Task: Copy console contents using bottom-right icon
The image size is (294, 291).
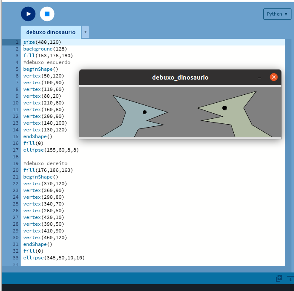Action: click(x=279, y=278)
